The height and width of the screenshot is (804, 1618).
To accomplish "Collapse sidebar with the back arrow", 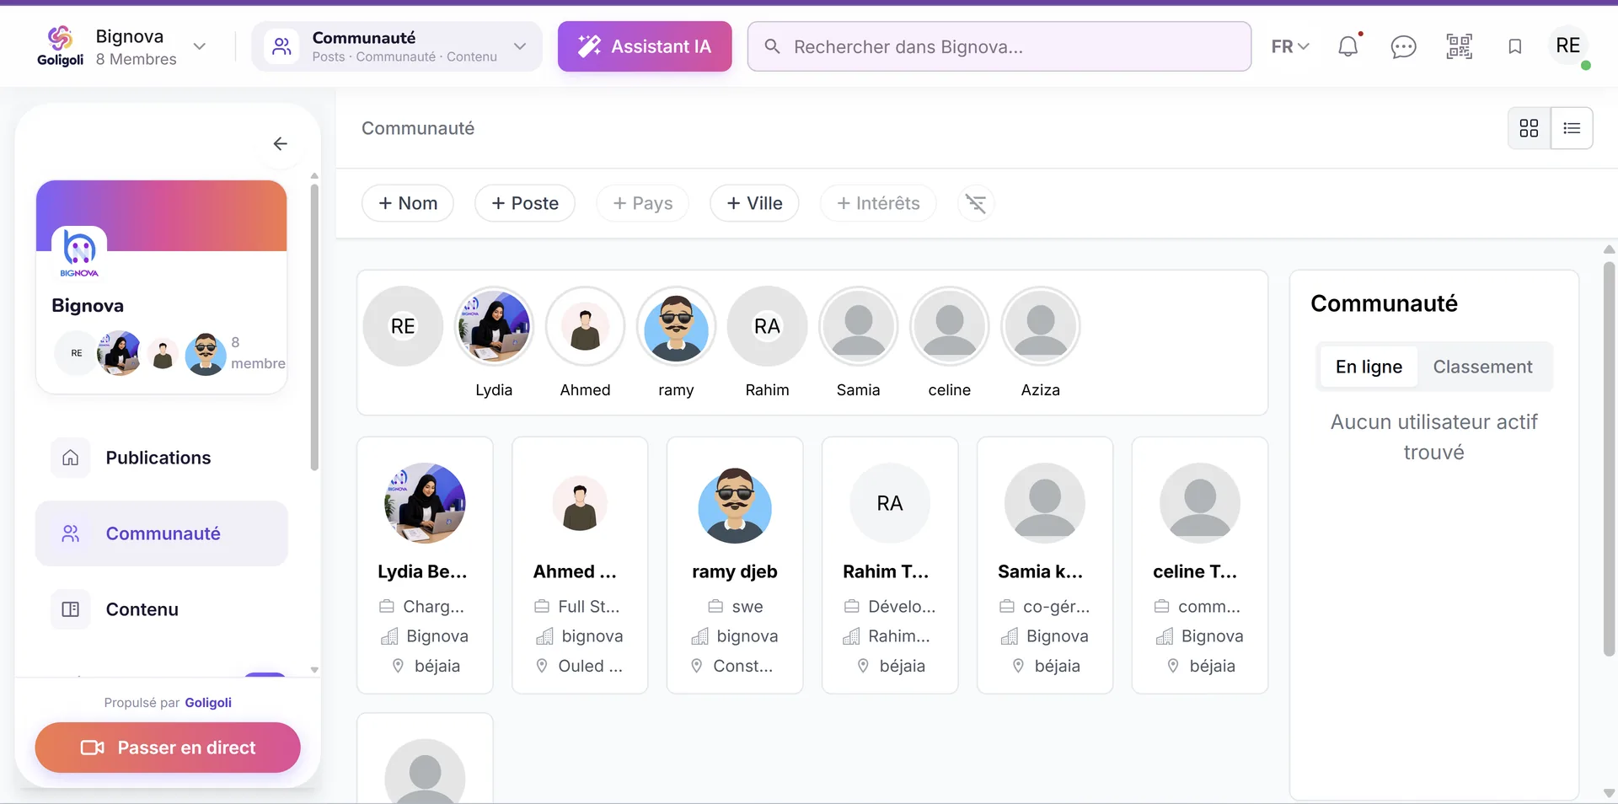I will pos(280,144).
